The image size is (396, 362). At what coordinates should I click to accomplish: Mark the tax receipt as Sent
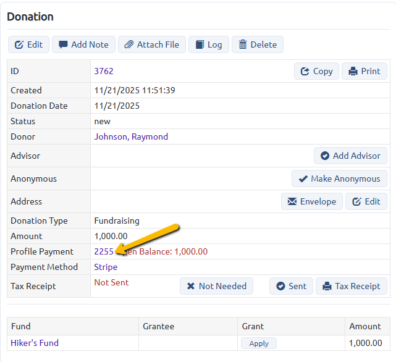pyautogui.click(x=291, y=286)
